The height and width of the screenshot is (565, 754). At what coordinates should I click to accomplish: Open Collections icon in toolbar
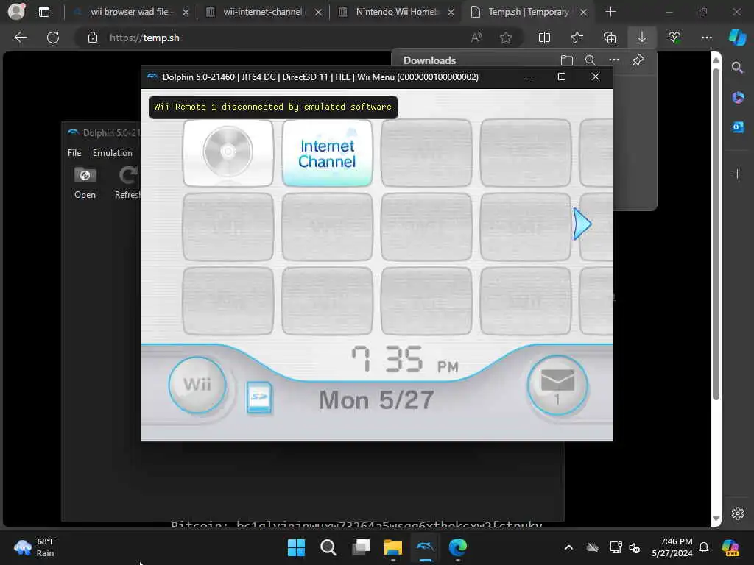tap(610, 38)
